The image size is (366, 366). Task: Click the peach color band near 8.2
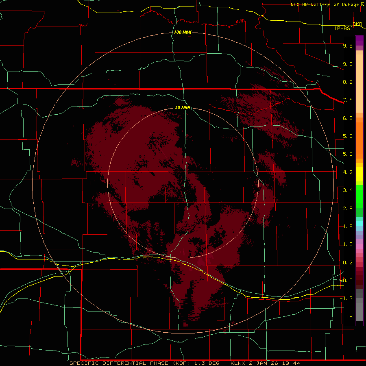pos(359,83)
